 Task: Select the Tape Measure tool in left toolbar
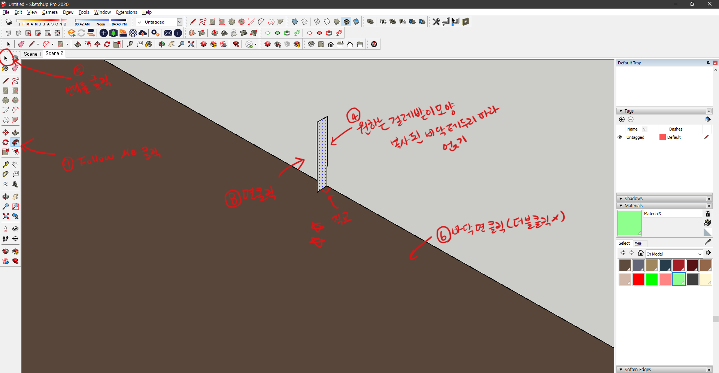click(6, 164)
